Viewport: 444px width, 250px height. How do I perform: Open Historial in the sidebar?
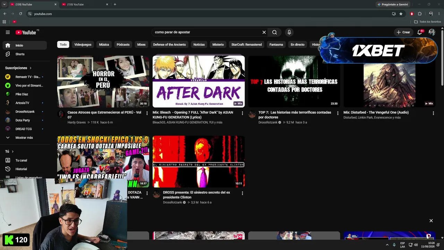pos(25,169)
